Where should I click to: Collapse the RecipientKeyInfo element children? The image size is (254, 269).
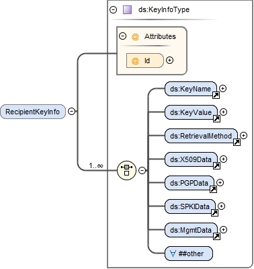click(71, 111)
